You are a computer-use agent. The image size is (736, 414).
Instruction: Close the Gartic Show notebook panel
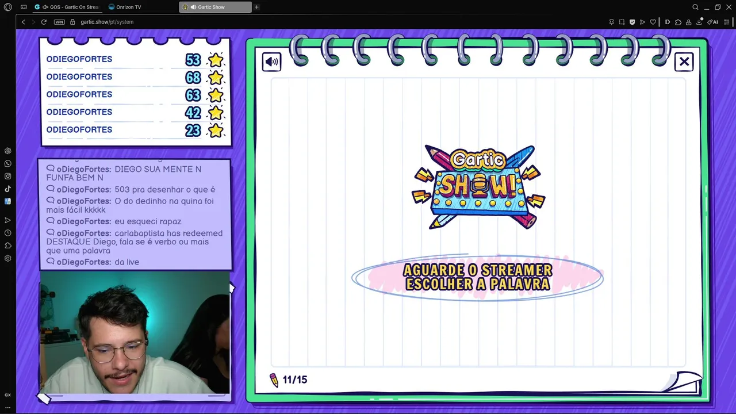[684, 62]
